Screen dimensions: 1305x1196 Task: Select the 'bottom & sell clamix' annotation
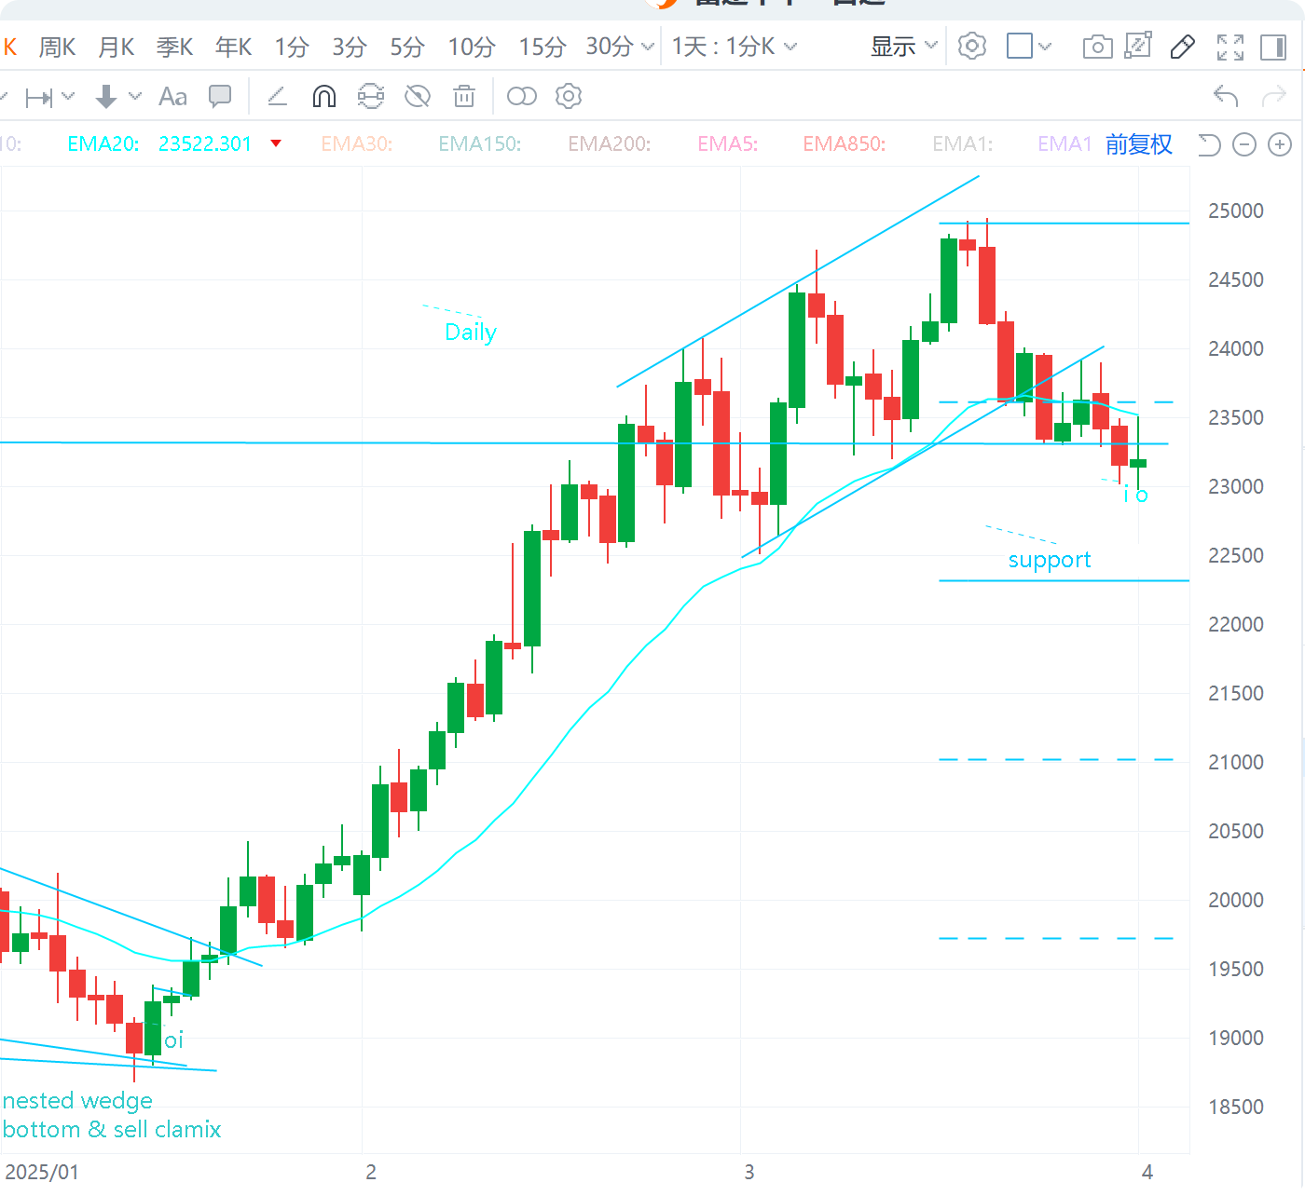click(112, 1130)
